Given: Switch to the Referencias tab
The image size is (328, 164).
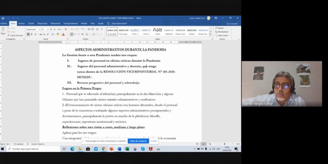Looking at the screenshot, I should 55,24.
